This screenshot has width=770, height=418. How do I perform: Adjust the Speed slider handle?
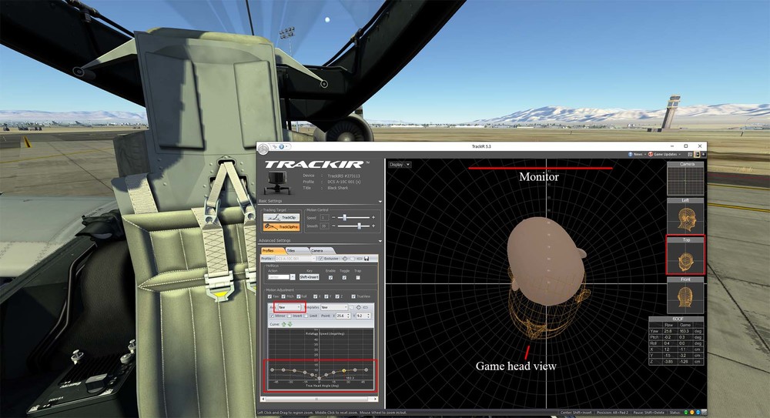[345, 218]
